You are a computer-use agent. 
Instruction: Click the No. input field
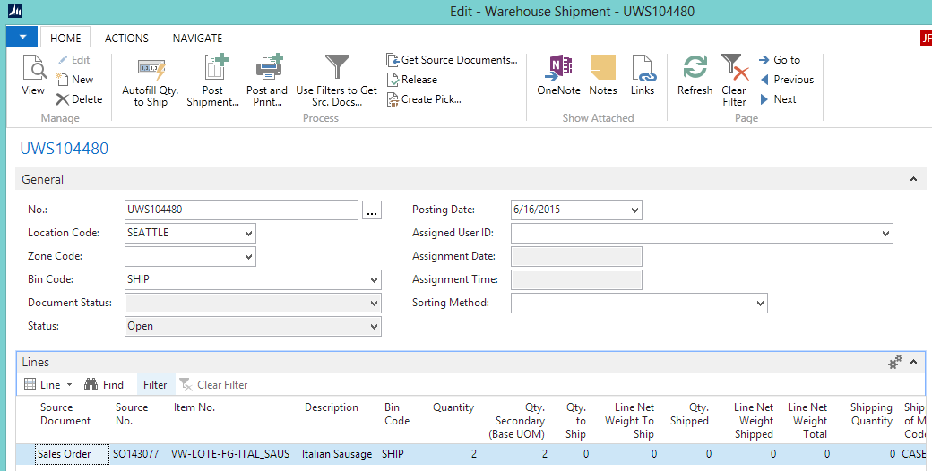[x=241, y=210]
